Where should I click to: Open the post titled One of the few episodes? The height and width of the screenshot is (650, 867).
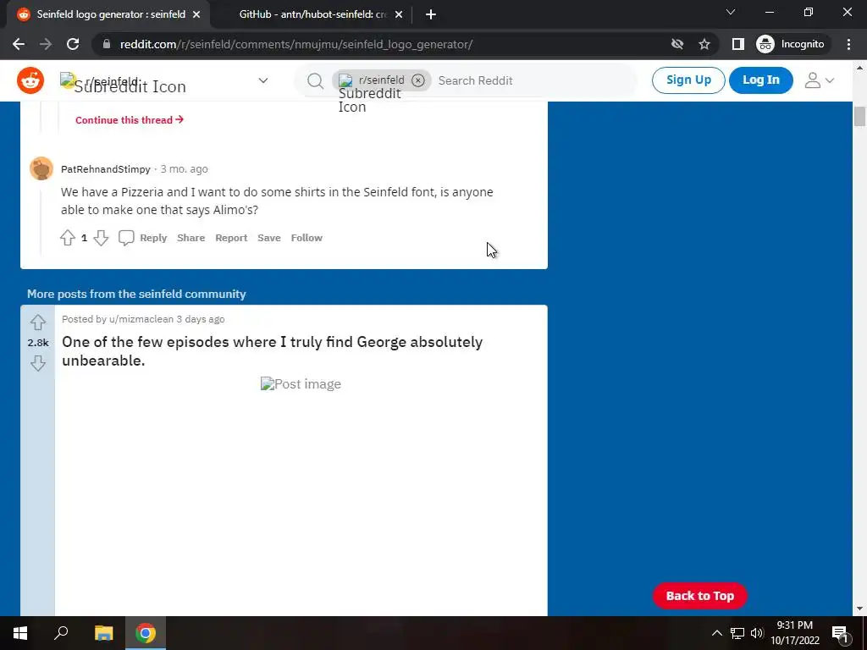coord(272,351)
